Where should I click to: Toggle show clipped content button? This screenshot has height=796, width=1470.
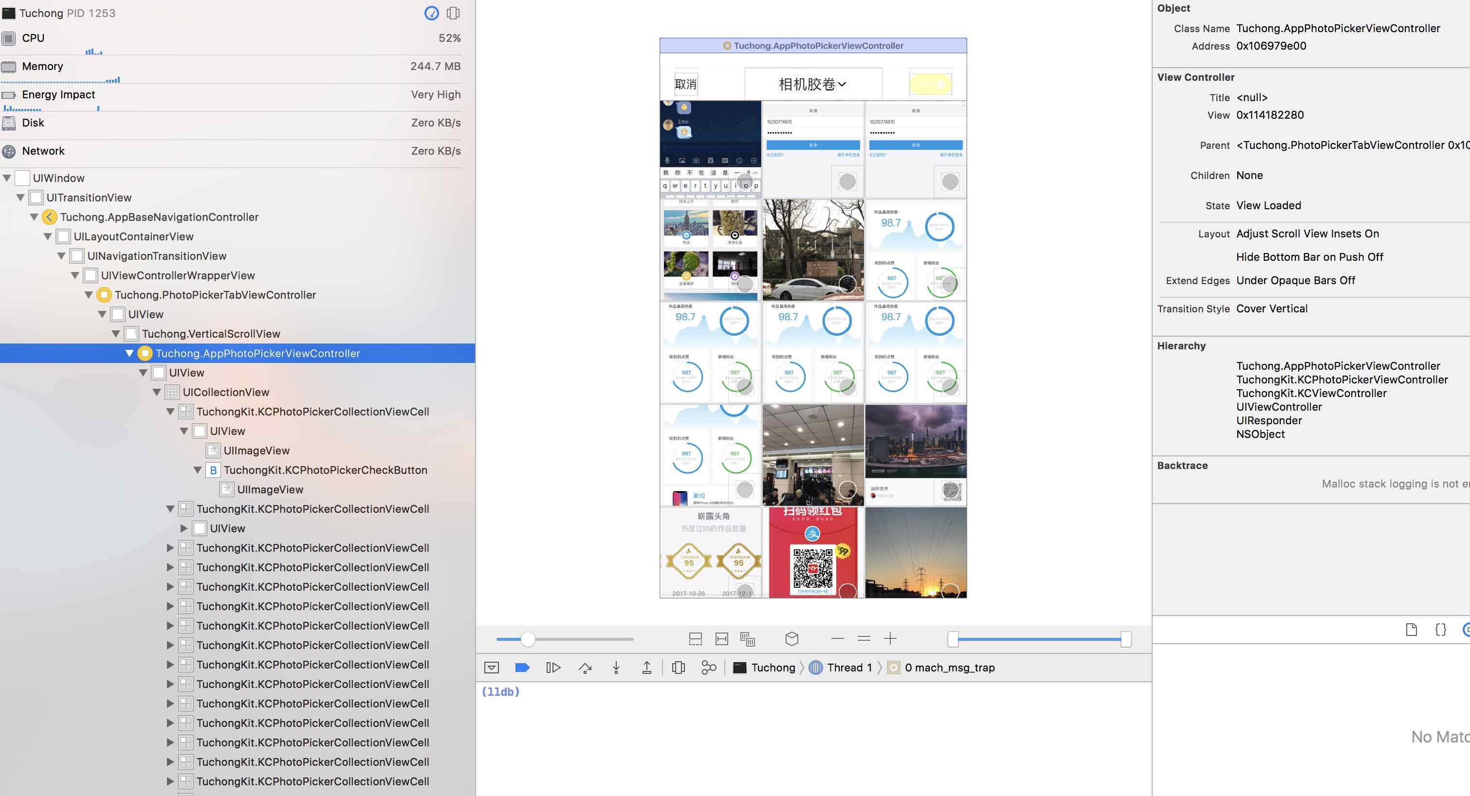tap(695, 638)
